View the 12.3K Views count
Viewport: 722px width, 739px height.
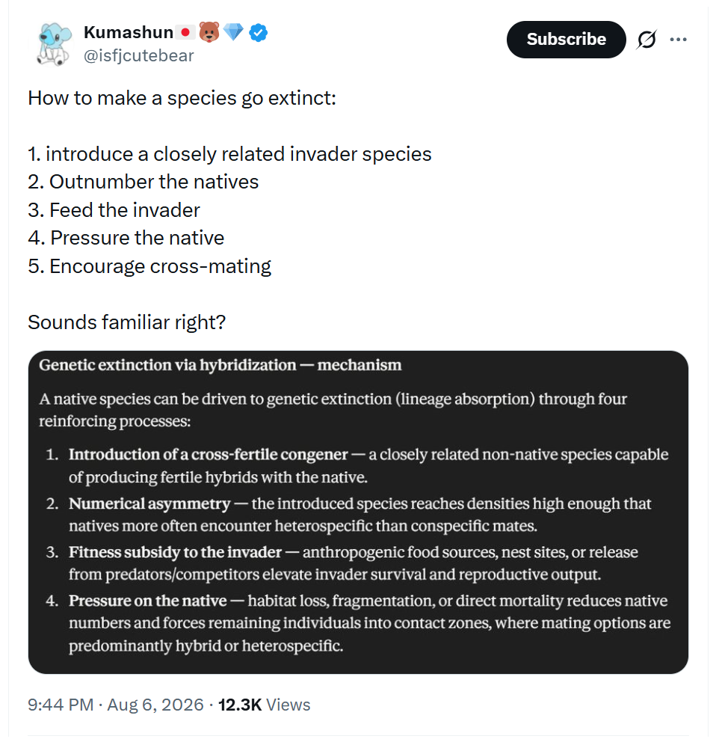click(265, 705)
